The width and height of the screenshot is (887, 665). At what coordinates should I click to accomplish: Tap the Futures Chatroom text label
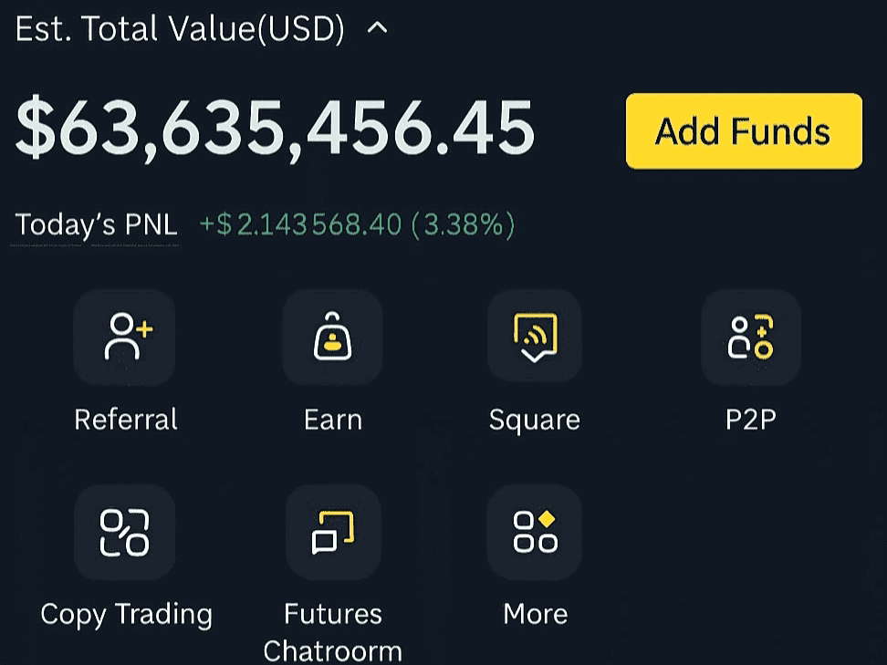click(333, 631)
